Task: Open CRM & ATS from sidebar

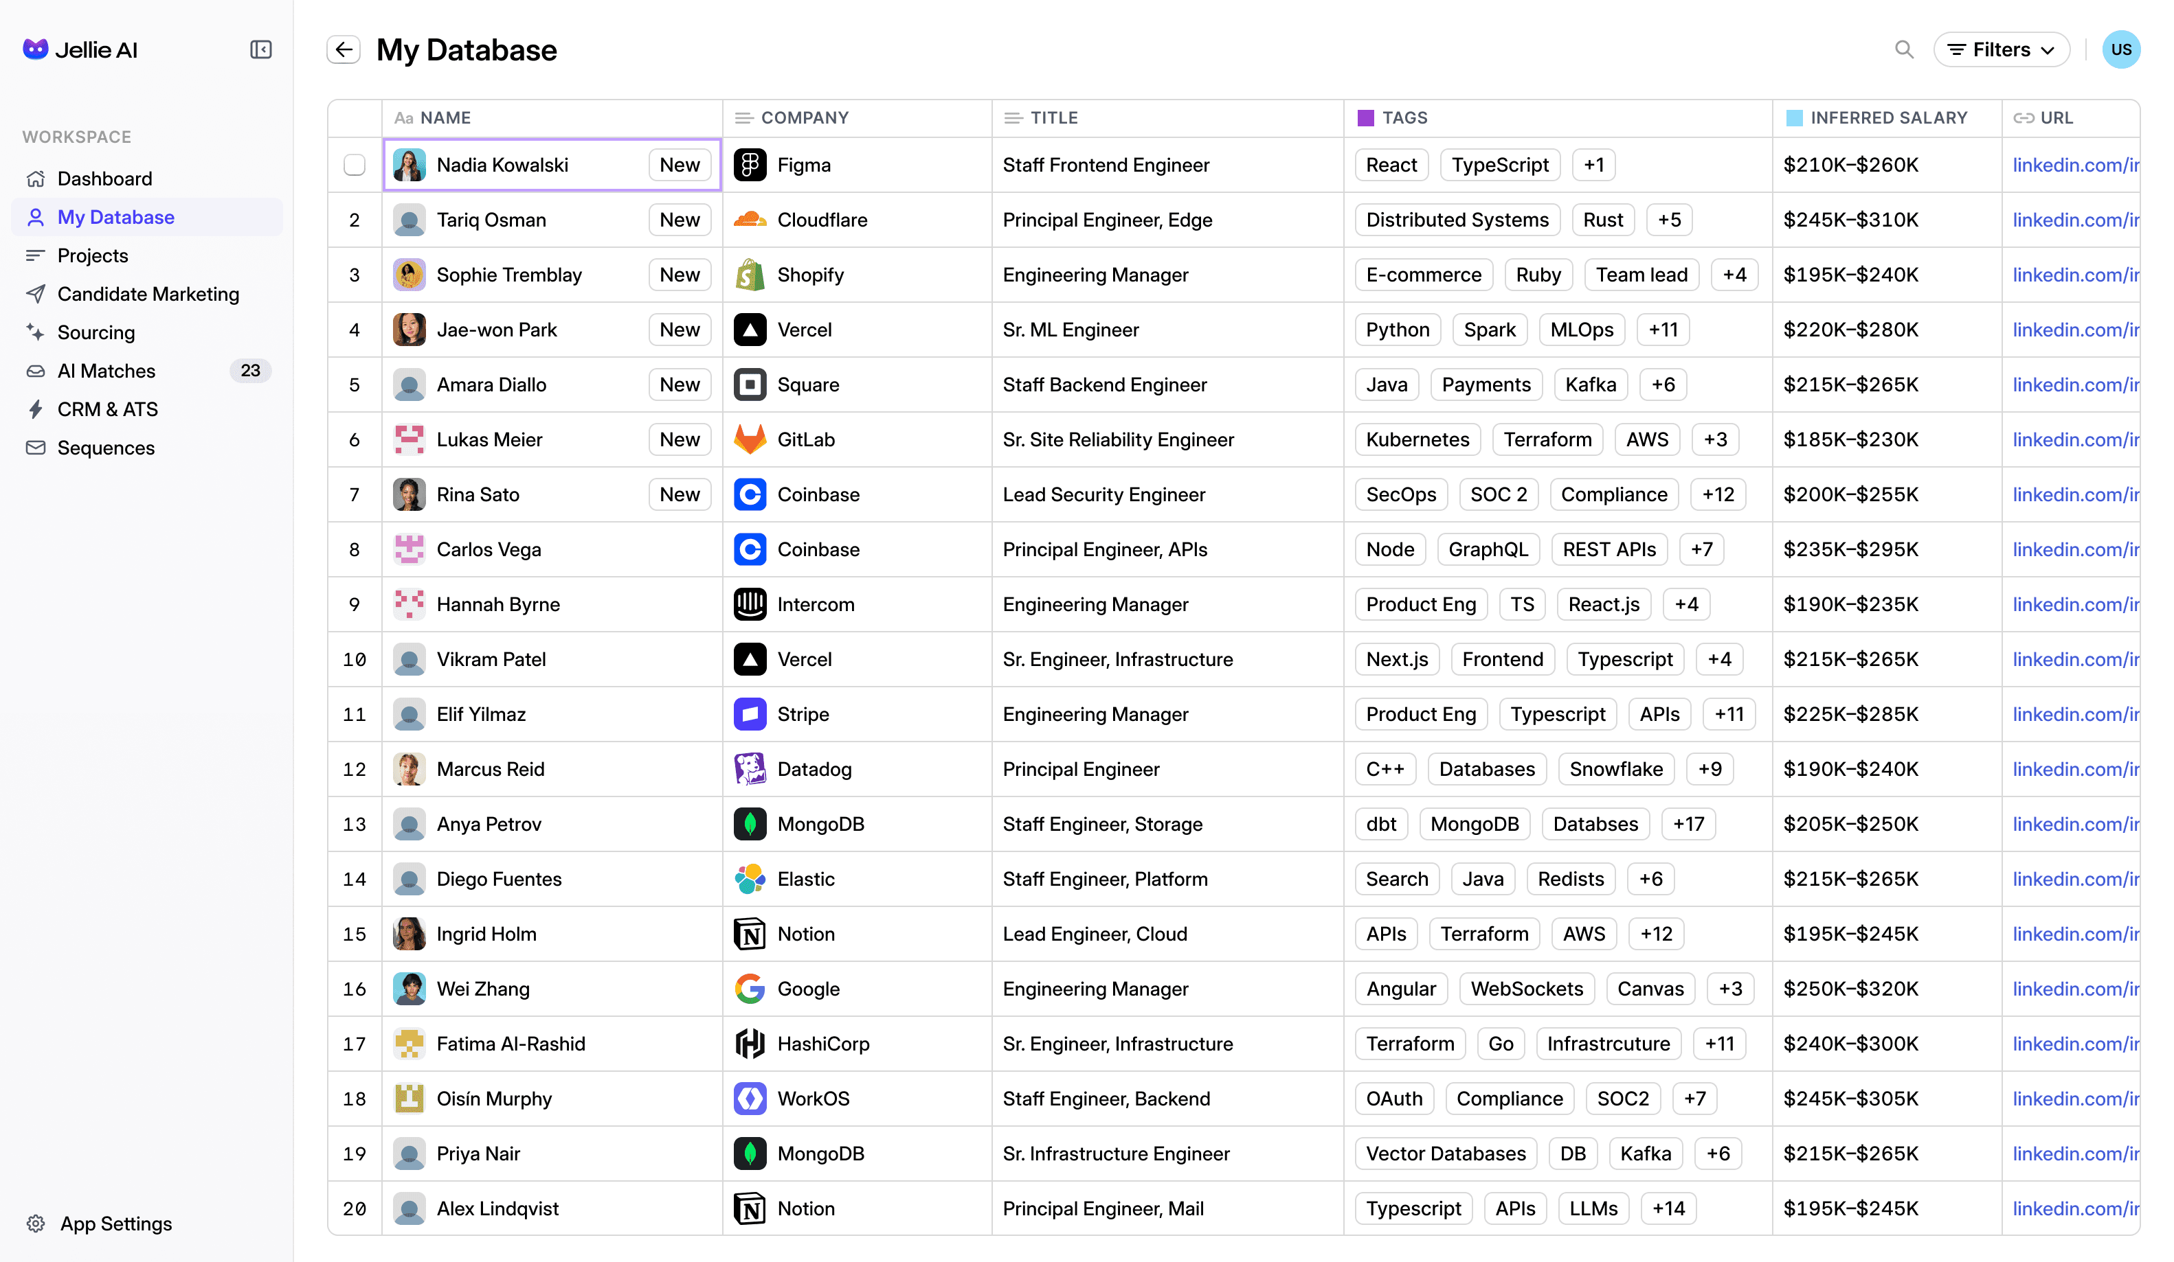Action: click(108, 409)
